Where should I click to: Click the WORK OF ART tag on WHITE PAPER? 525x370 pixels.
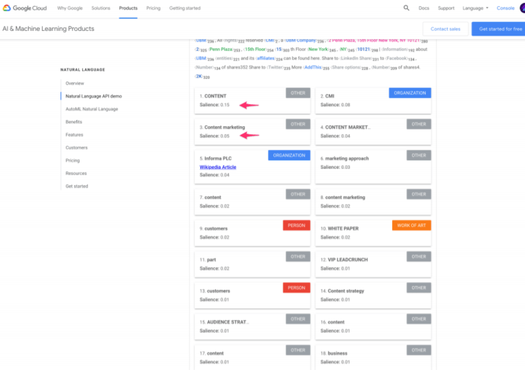click(411, 225)
